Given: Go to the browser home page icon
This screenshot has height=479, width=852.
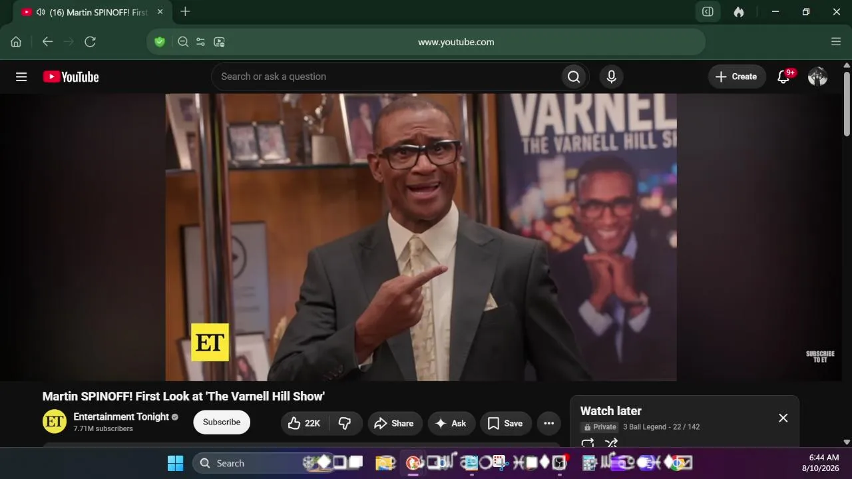Looking at the screenshot, I should pos(16,42).
